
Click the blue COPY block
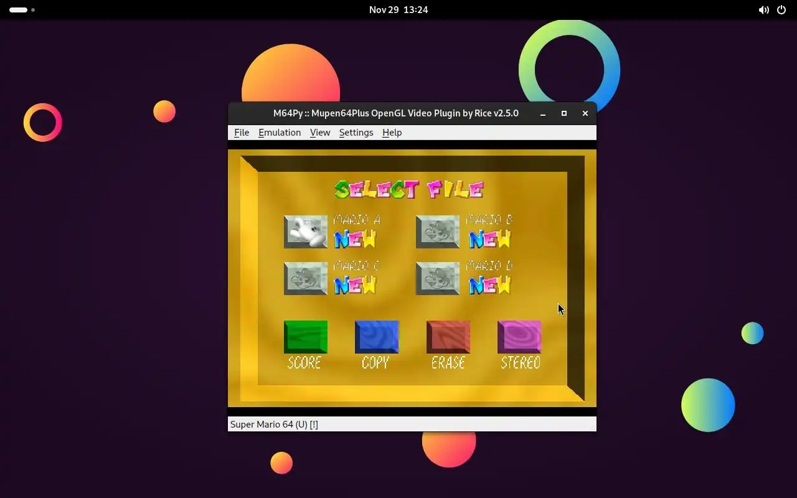click(377, 337)
